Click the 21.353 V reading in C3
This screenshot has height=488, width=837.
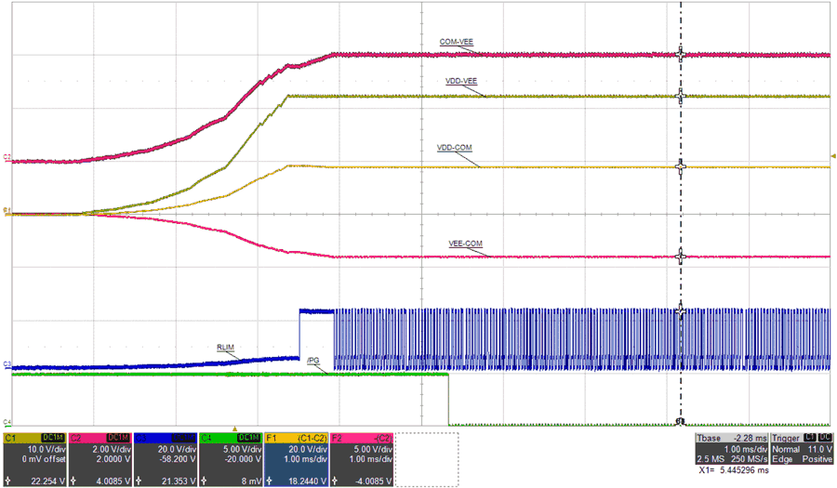tap(179, 481)
